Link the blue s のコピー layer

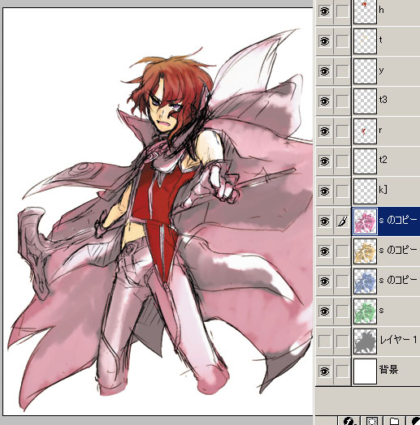tap(342, 281)
